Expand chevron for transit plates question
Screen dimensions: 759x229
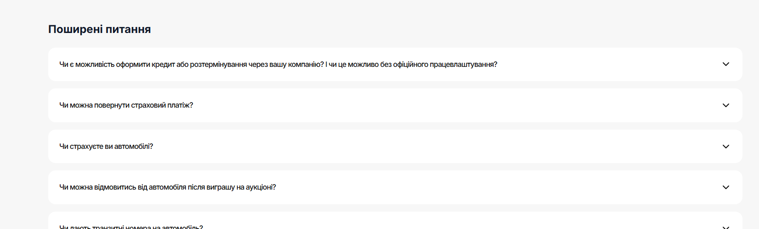[x=725, y=227]
